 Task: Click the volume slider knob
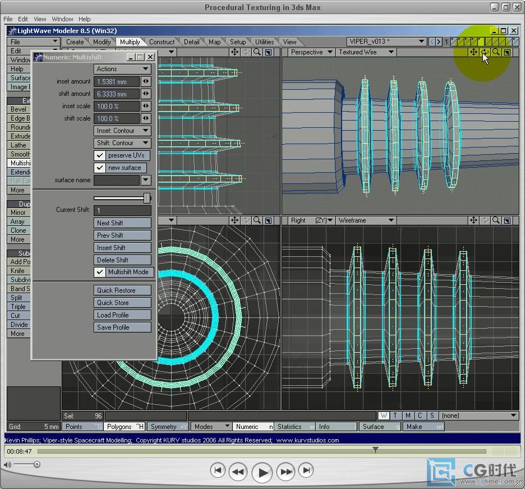(37, 464)
